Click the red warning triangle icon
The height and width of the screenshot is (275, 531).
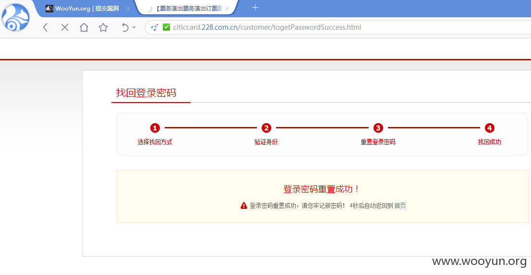pos(243,206)
